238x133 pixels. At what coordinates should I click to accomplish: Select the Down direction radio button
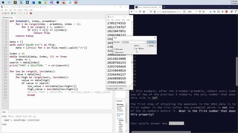pyautogui.click(x=139, y=48)
